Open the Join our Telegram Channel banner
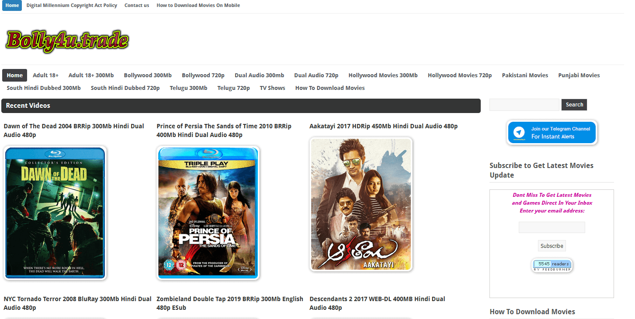635x319 pixels. [552, 133]
